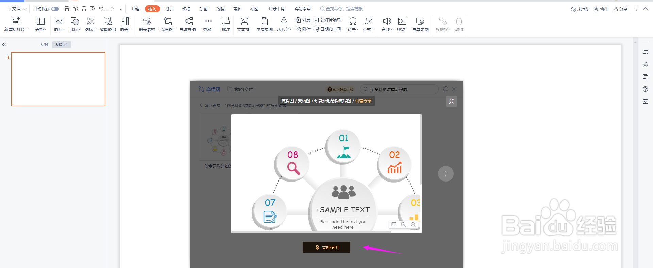Open the quick access toolbar customize dropdown

coord(121,9)
